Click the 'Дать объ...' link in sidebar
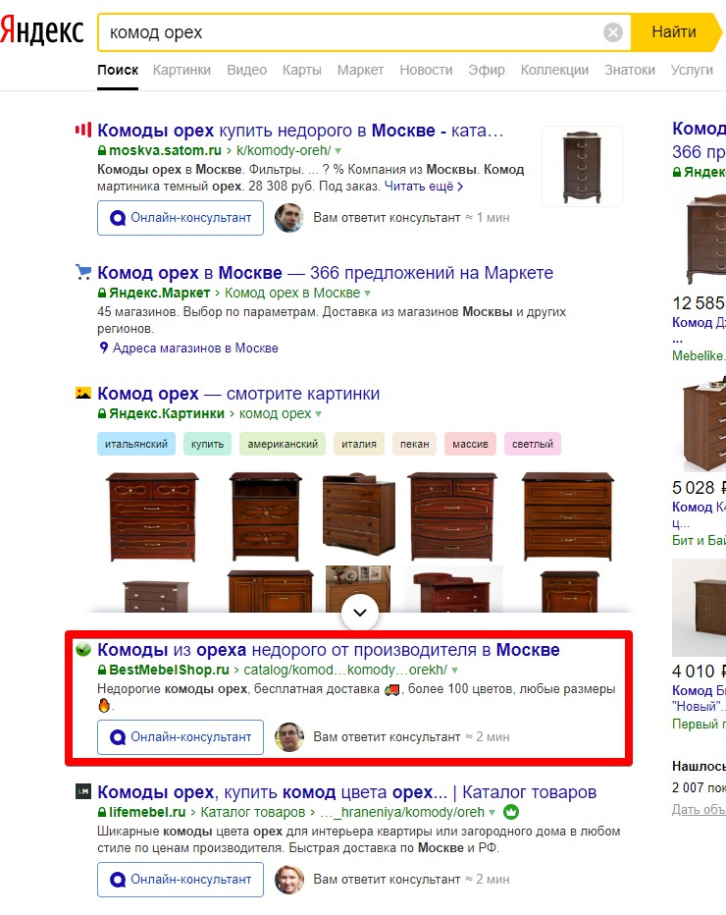The image size is (726, 915). 699,809
